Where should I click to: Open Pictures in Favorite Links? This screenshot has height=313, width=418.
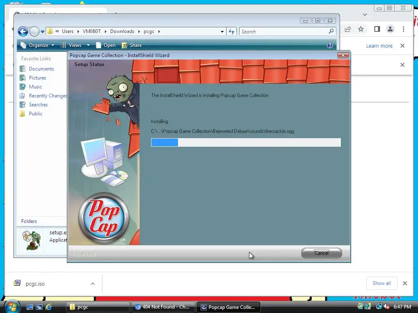[x=38, y=78]
